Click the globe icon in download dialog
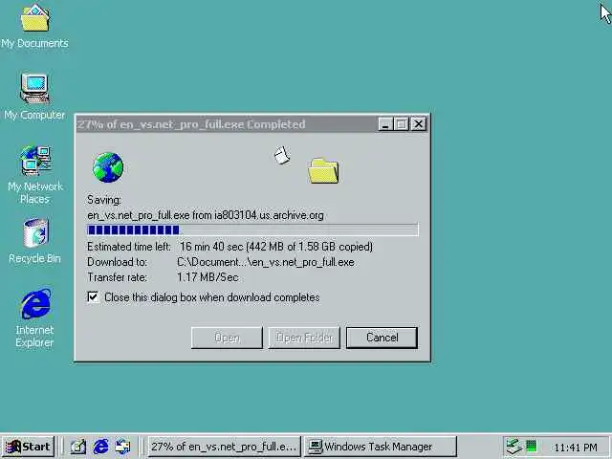Viewport: 612px width, 459px height. coord(108,167)
